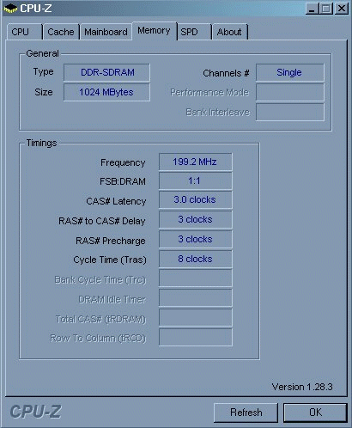Click the maximize button in the title bar
Viewport: 352px width, 428px height.
pos(326,9)
